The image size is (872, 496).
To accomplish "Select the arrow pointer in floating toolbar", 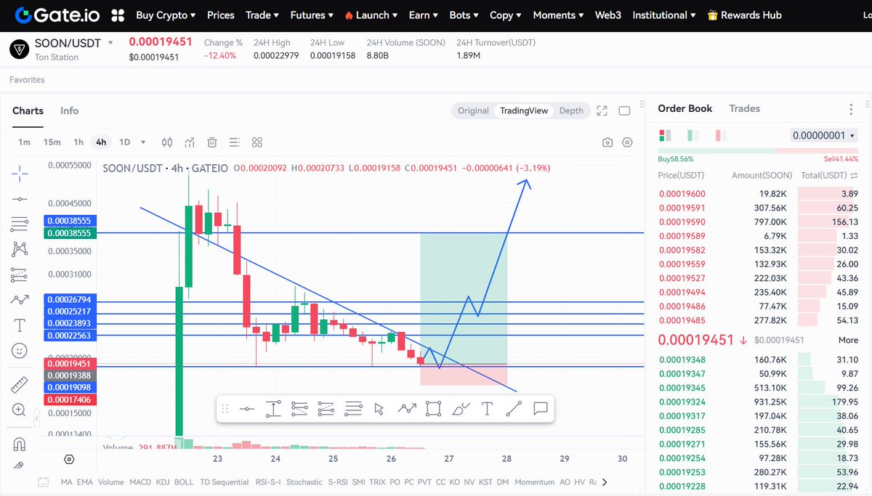I will (x=379, y=409).
